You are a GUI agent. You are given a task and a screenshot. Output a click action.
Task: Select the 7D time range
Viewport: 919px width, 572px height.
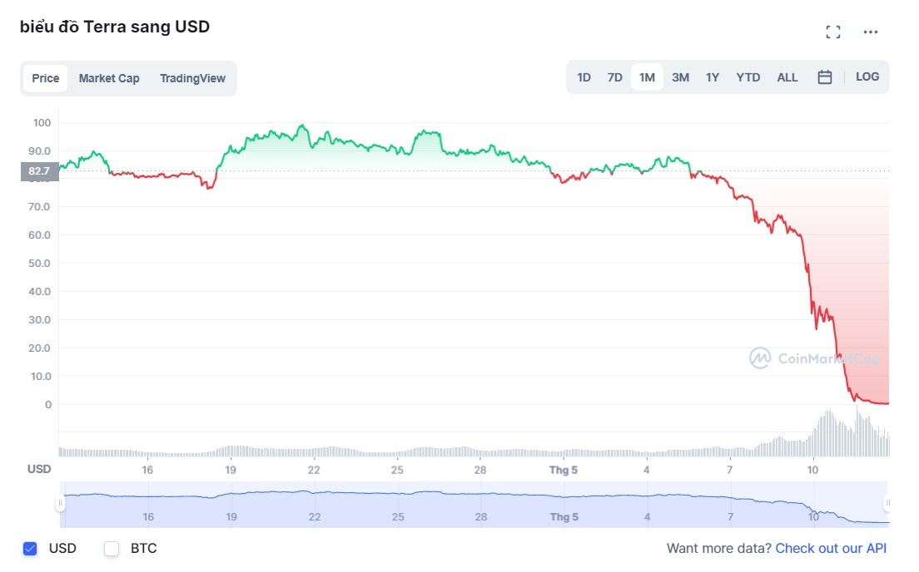[614, 77]
